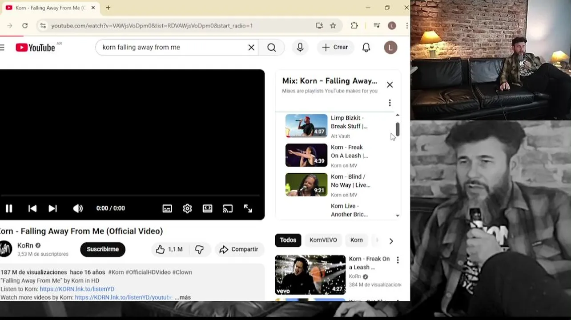Image resolution: width=571 pixels, height=320 pixels.
Task: Reload the page in Chrome
Action: tap(25, 26)
